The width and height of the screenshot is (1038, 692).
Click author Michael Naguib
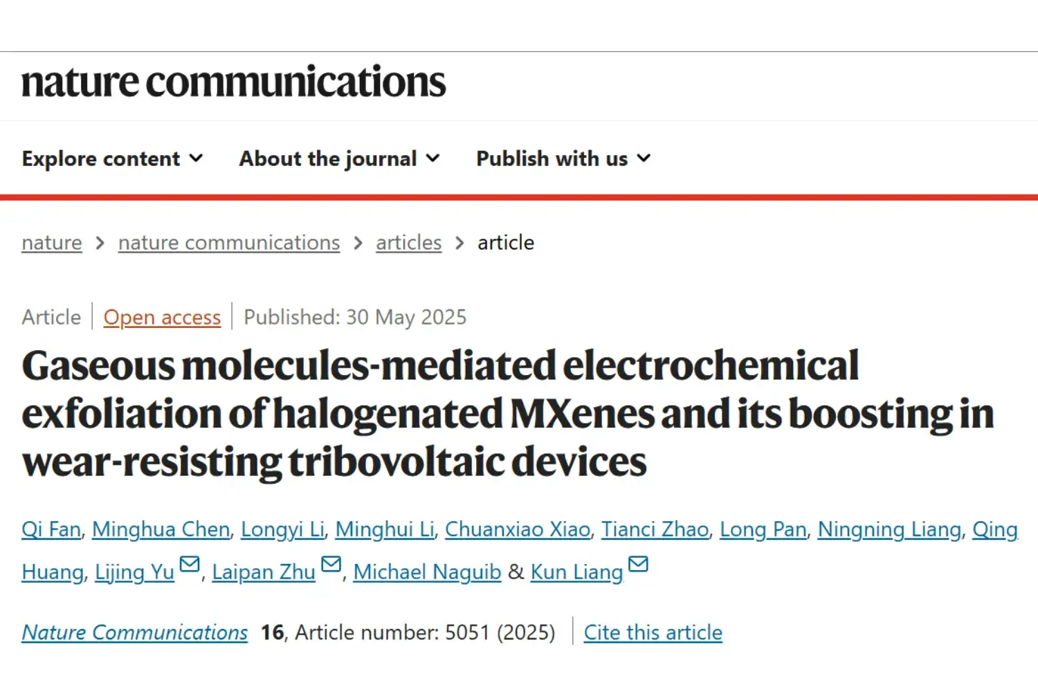(x=427, y=572)
